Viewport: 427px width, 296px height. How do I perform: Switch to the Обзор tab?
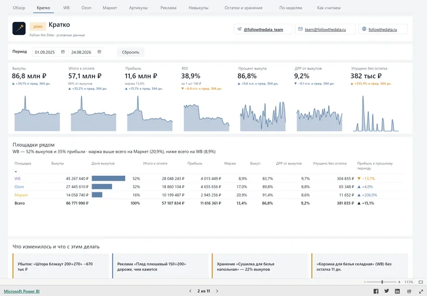(x=19, y=8)
